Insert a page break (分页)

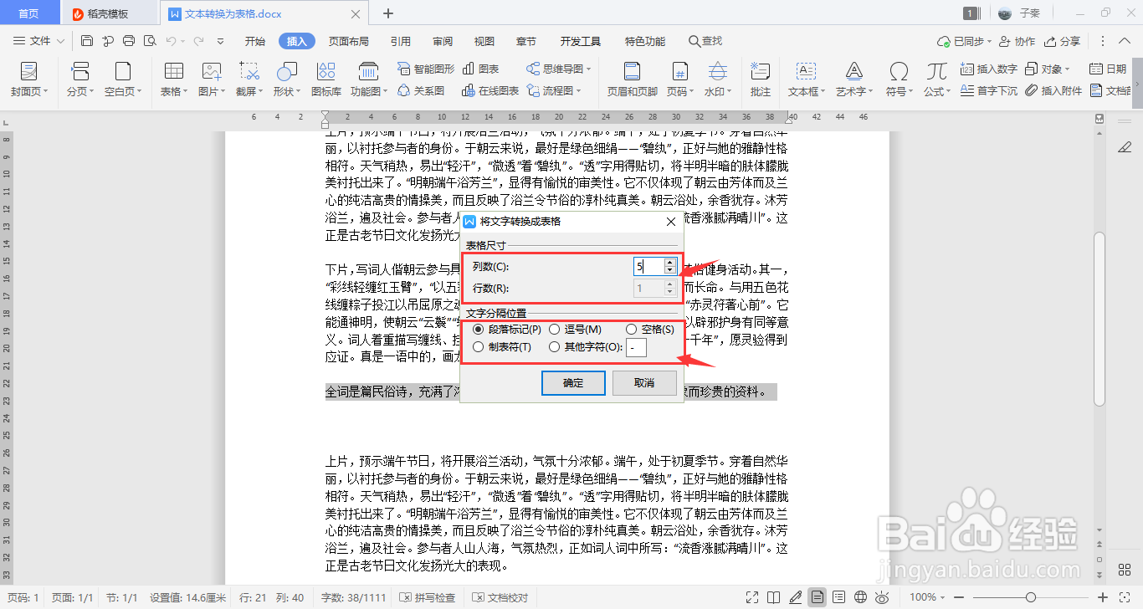80,79
